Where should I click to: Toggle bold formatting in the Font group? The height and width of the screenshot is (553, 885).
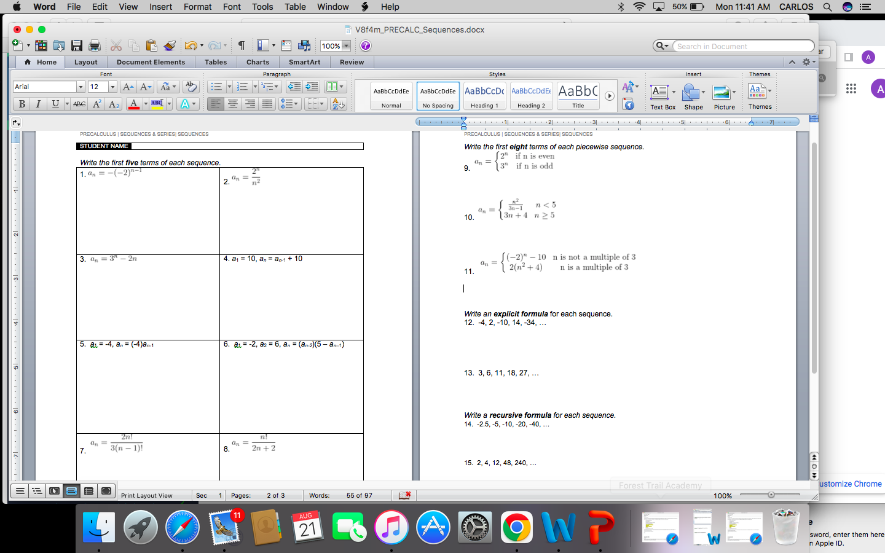pyautogui.click(x=22, y=104)
